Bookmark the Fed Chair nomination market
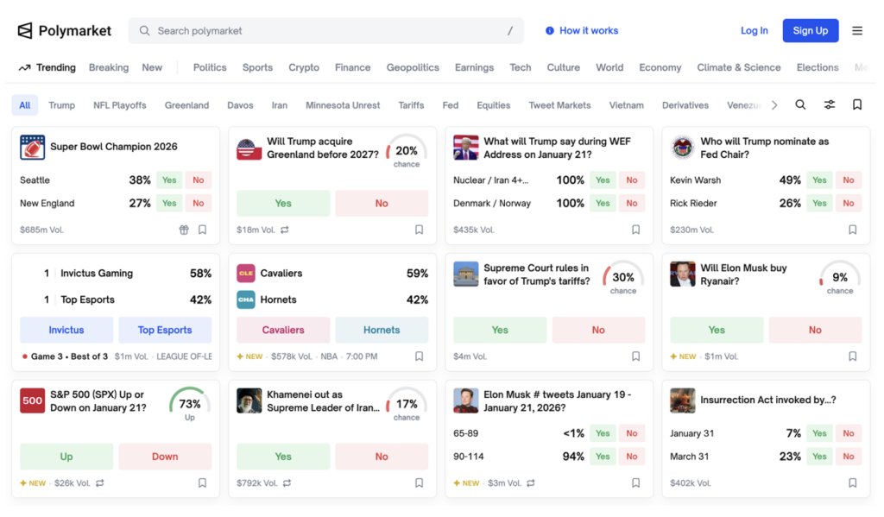This screenshot has height=517, width=884. (x=852, y=230)
